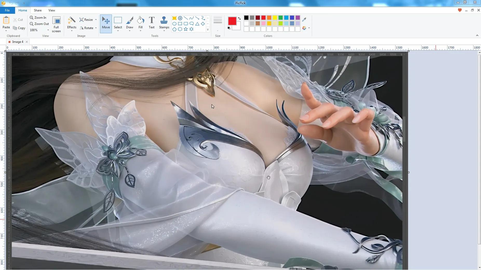Expand the shapes gallery list

(208, 30)
